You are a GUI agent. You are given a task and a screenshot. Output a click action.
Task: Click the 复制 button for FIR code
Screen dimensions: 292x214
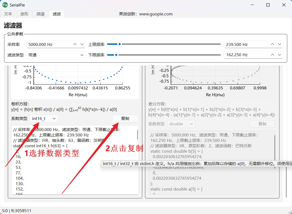(125, 119)
